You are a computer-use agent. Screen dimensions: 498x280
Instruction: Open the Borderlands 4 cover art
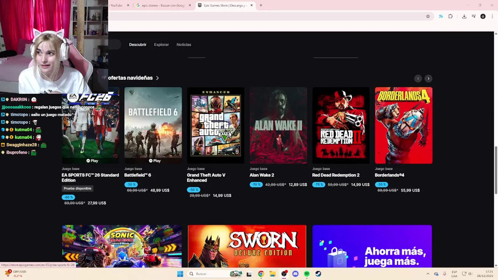click(403, 125)
